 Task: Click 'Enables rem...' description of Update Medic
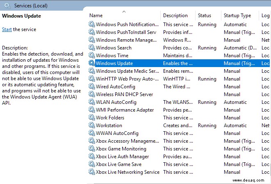(178, 71)
